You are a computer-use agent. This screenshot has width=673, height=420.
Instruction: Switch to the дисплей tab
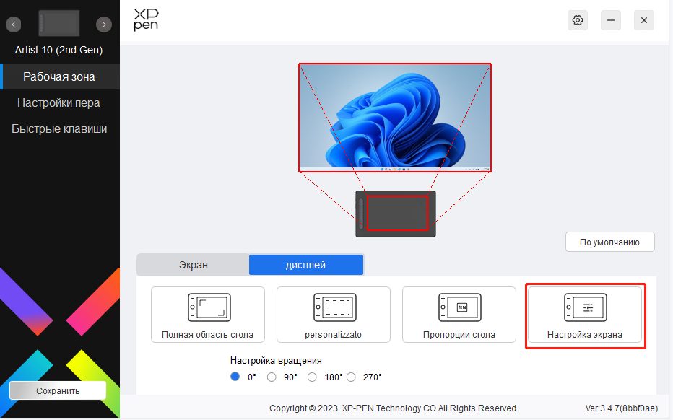pos(306,265)
